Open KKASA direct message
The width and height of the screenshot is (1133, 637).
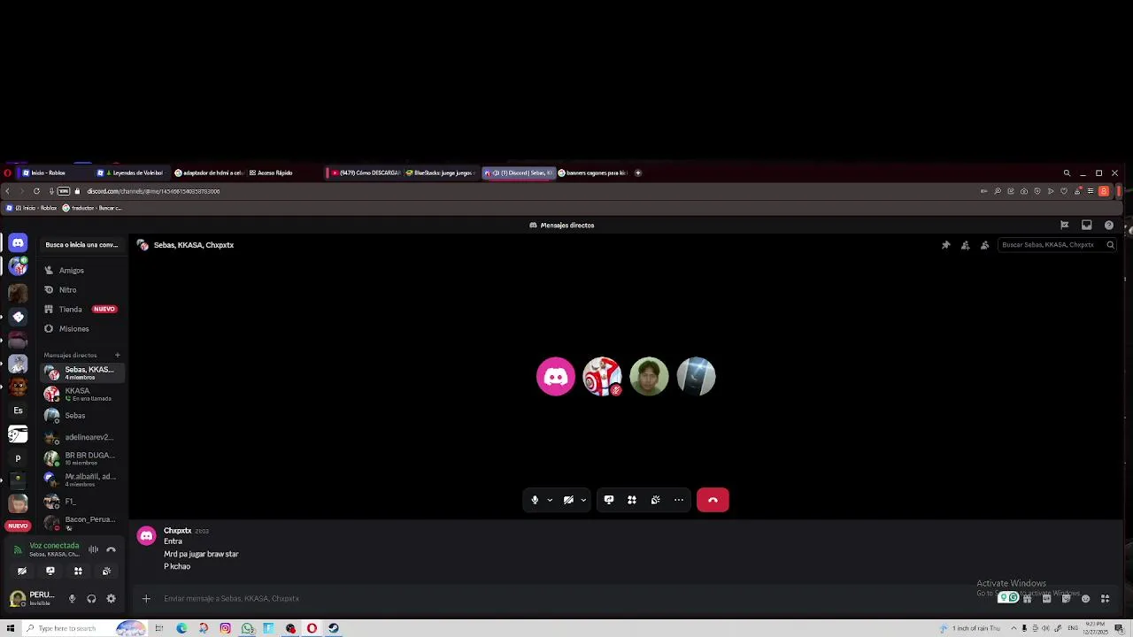coord(82,394)
